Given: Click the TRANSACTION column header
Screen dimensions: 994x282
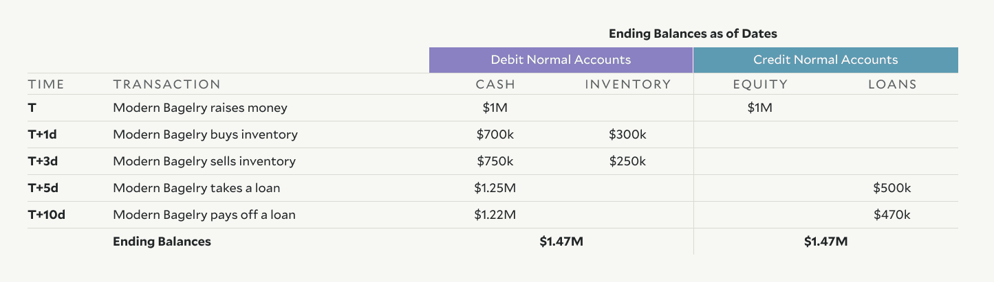Looking at the screenshot, I should click(x=166, y=84).
